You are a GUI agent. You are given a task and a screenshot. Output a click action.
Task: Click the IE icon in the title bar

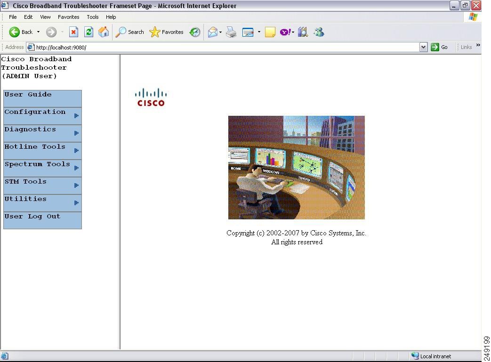pyautogui.click(x=5, y=5)
